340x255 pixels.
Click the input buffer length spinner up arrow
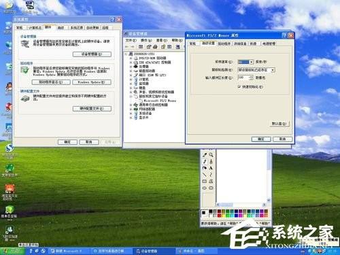coord(251,76)
